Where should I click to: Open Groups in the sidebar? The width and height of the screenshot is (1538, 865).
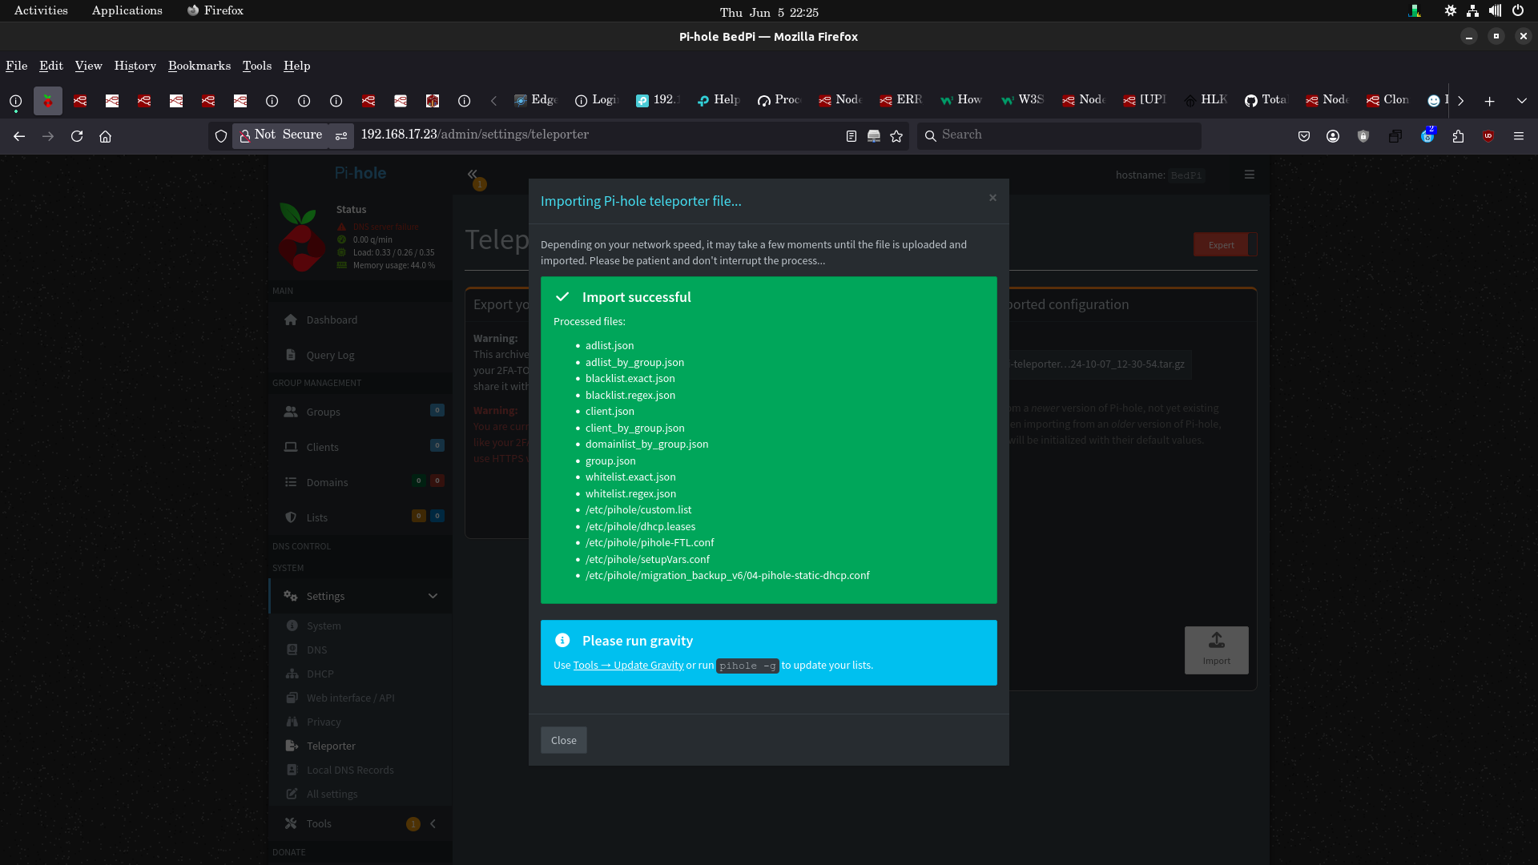pyautogui.click(x=360, y=412)
